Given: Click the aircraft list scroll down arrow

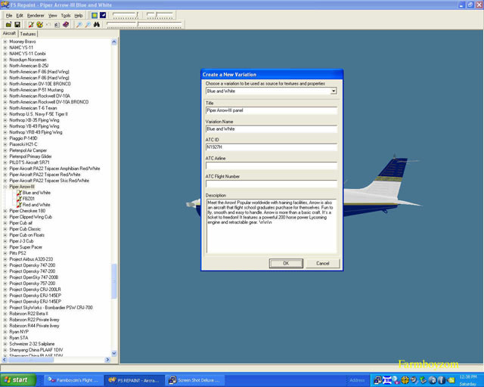Looking at the screenshot, I should click(x=114, y=353).
